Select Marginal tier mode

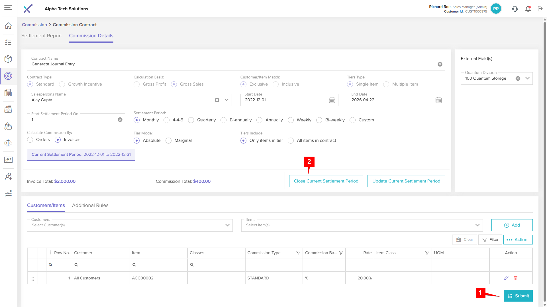[x=169, y=140]
